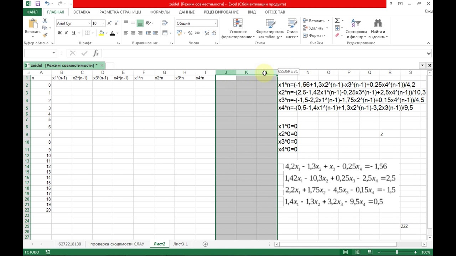Increase font size with large A icon
The image size is (456, 256).
[x=110, y=23]
